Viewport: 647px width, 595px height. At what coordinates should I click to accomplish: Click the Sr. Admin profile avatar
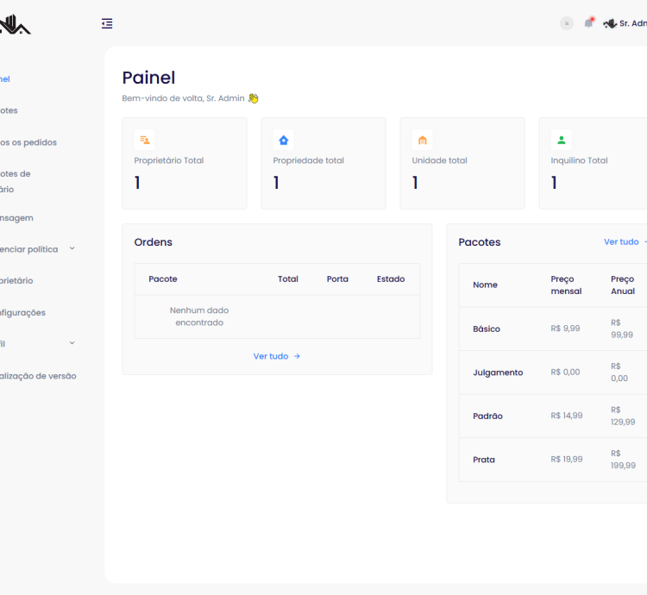click(610, 23)
